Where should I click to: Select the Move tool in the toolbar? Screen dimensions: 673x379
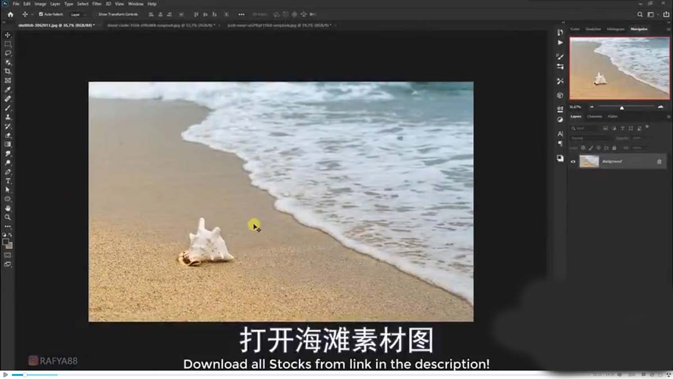pyautogui.click(x=8, y=35)
